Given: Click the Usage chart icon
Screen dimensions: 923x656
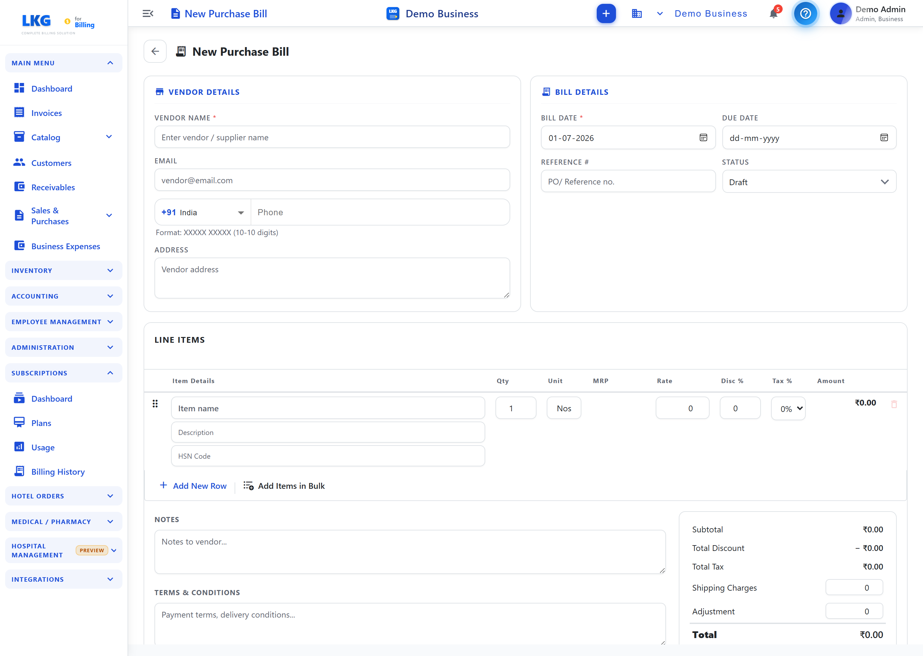Looking at the screenshot, I should (19, 447).
